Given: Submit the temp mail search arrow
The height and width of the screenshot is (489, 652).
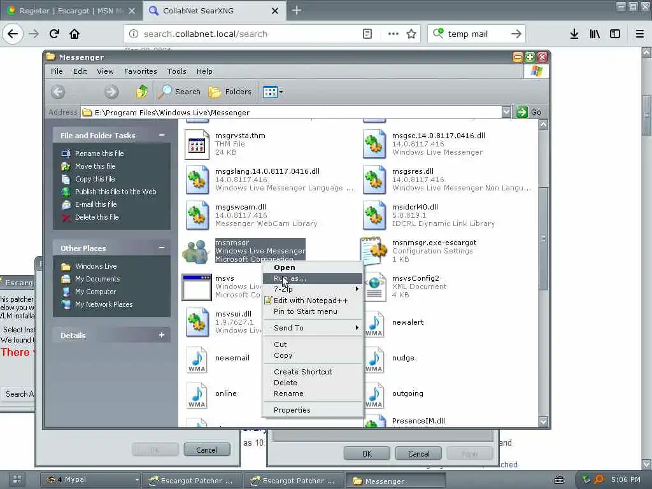Looking at the screenshot, I should [516, 34].
